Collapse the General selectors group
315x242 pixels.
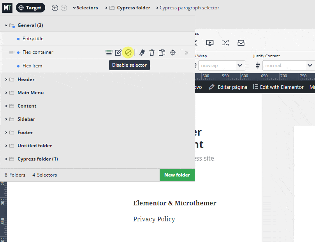[x=6, y=25]
